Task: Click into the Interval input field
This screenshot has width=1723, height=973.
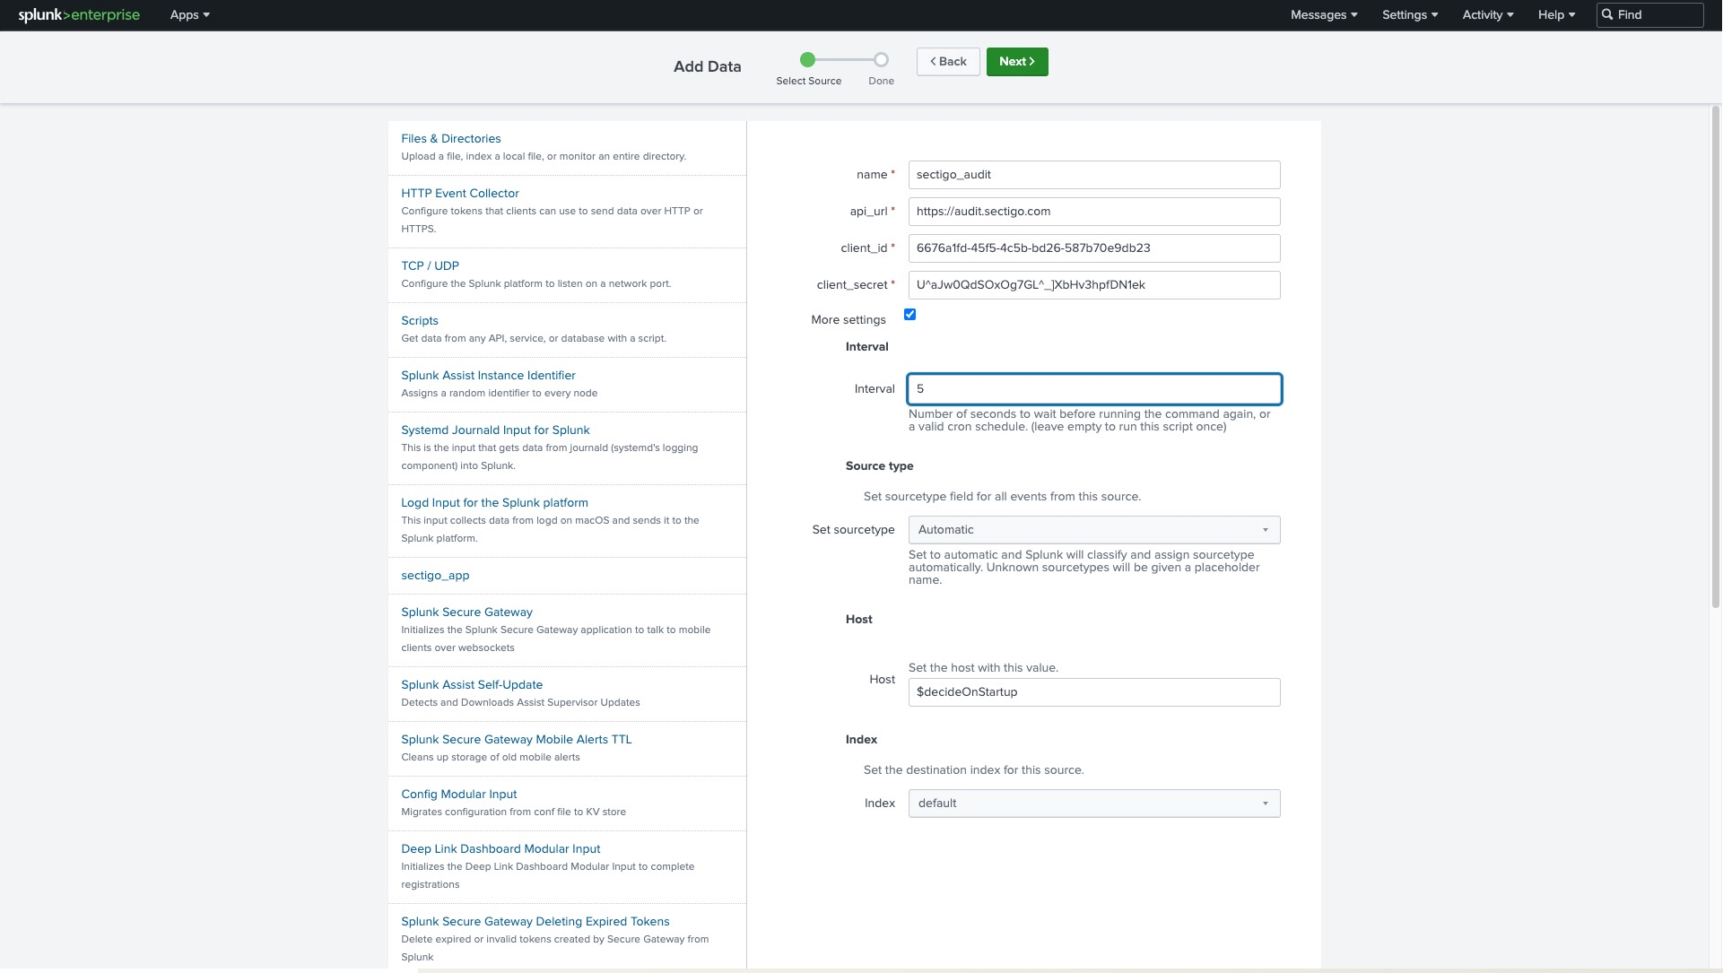Action: pyautogui.click(x=1094, y=389)
